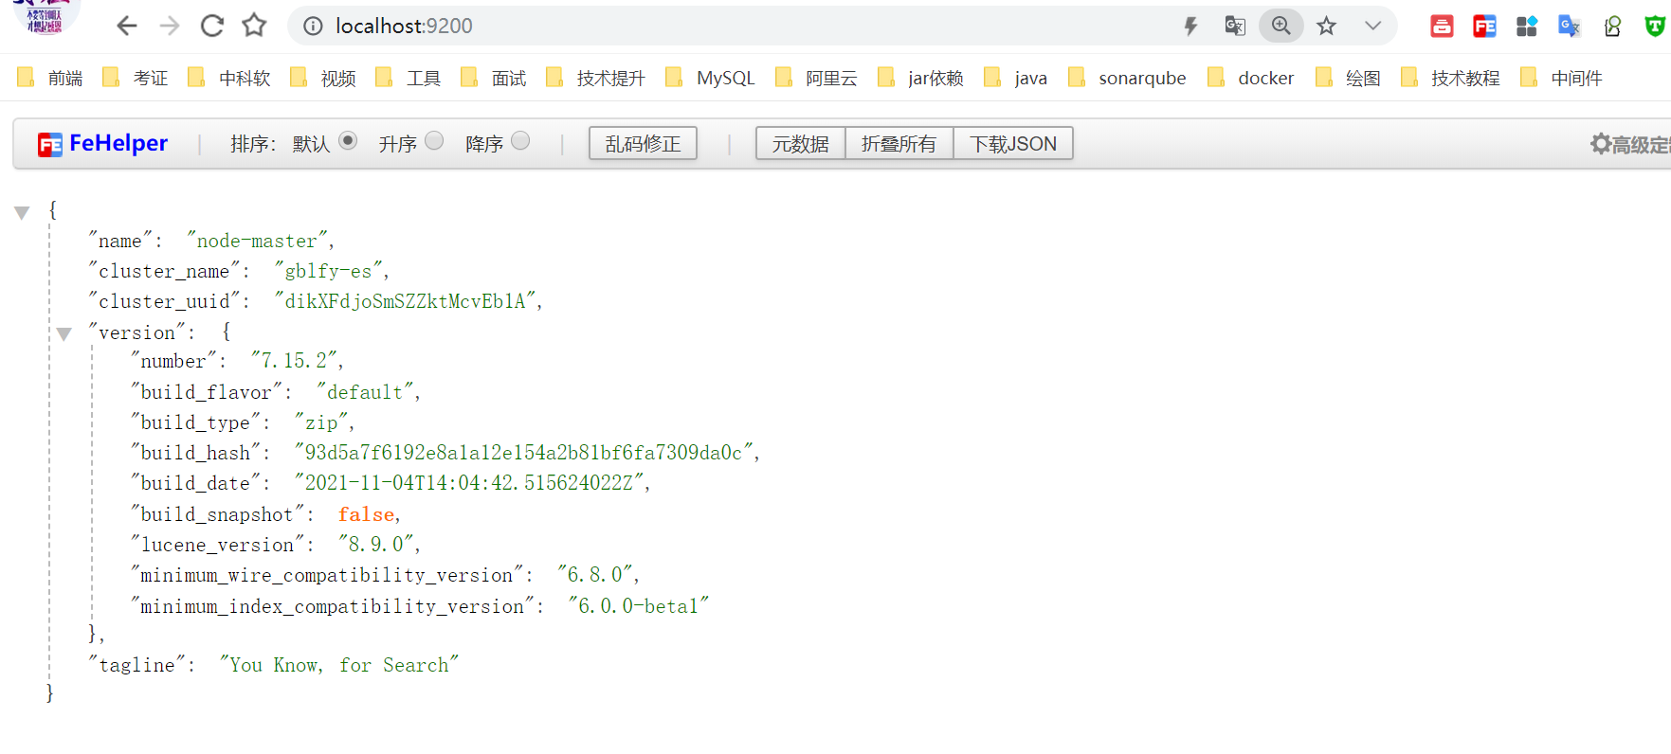Click the build_hash value string
The width and height of the screenshot is (1671, 754).
(523, 453)
